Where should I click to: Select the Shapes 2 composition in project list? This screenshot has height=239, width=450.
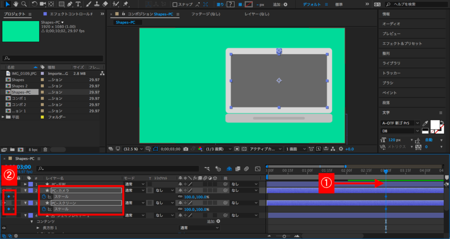tap(19, 86)
